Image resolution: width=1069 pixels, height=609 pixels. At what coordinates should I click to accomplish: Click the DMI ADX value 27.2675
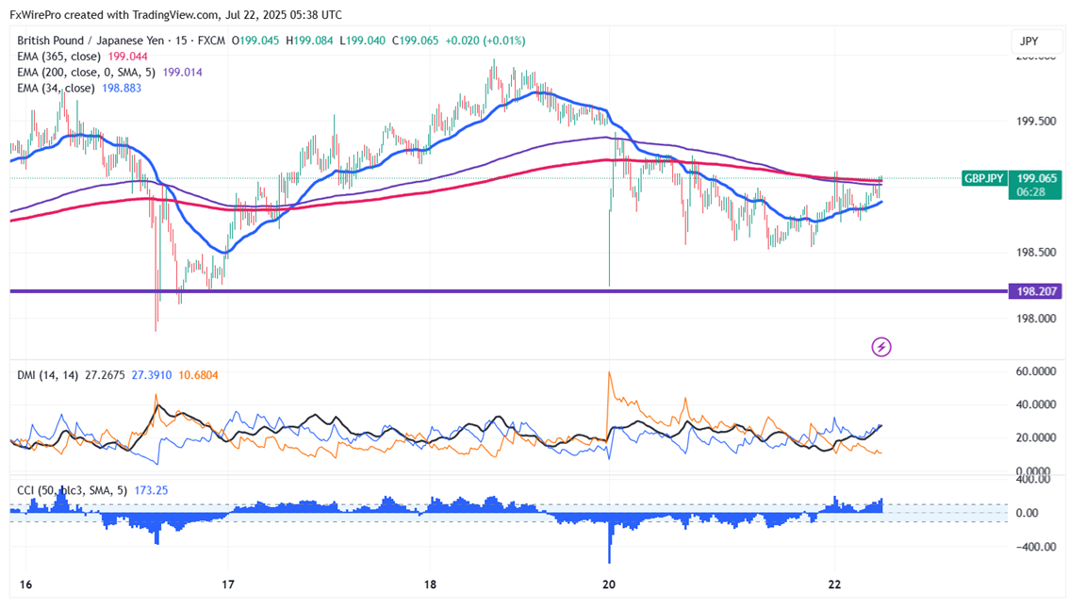(105, 375)
